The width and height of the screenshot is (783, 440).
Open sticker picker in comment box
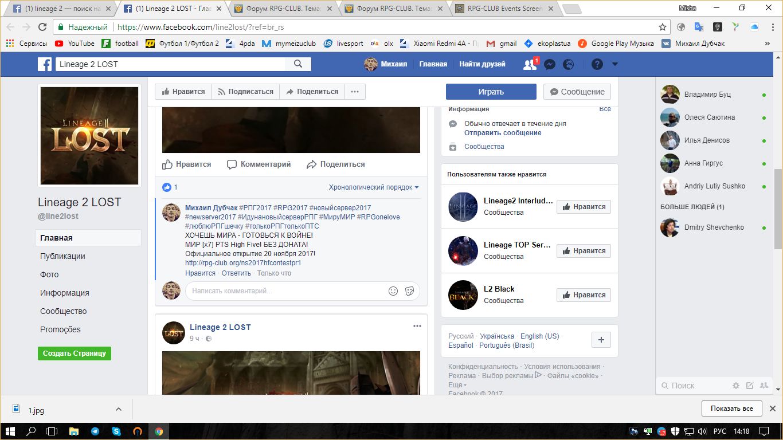pyautogui.click(x=409, y=290)
